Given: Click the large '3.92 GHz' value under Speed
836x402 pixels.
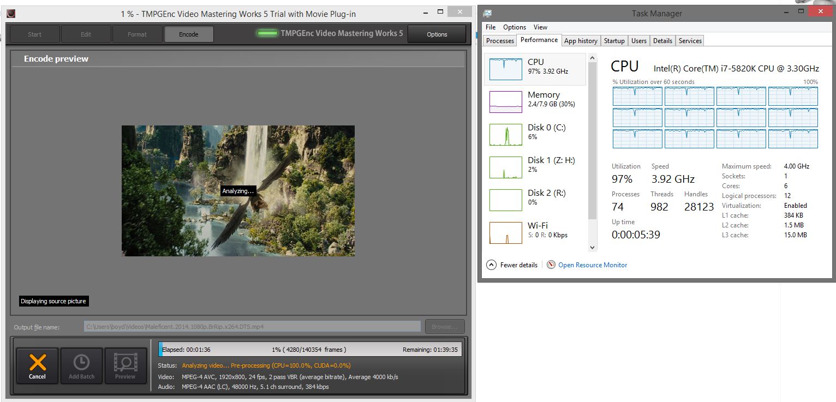Looking at the screenshot, I should pyautogui.click(x=673, y=179).
